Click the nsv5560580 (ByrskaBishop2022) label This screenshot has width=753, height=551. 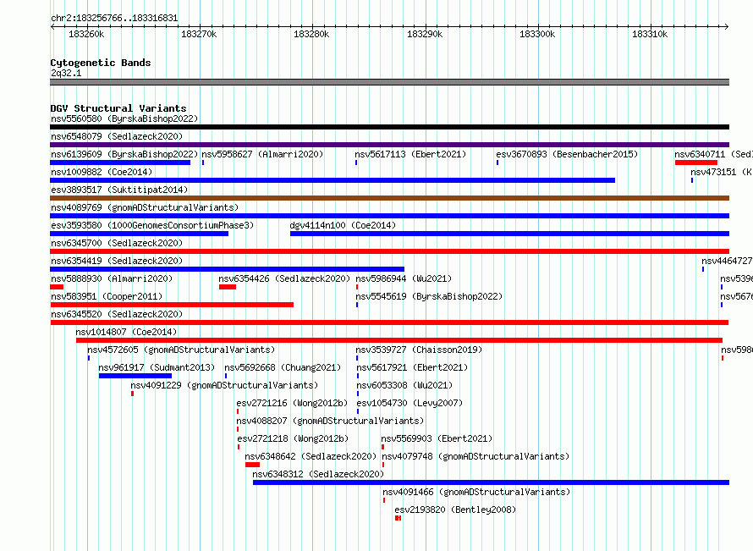(x=124, y=118)
